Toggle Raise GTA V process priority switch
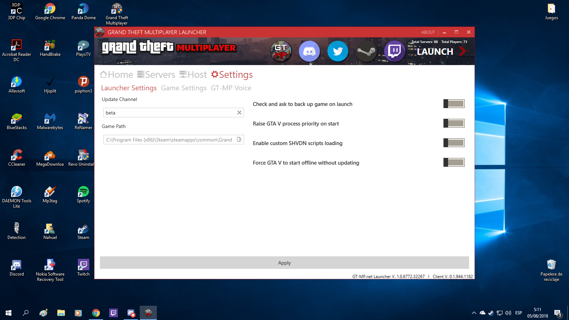The image size is (569, 320). click(454, 123)
